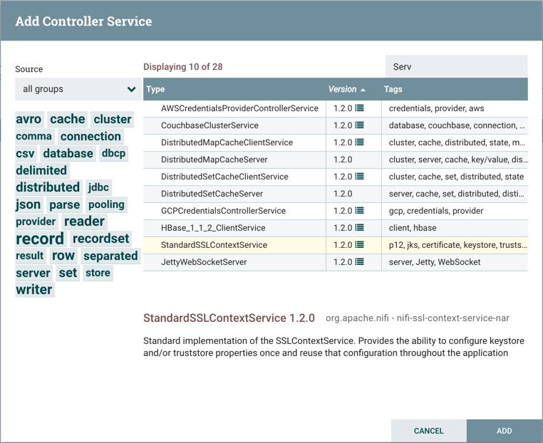Click version list icon for JettyWebSocketServer
The image size is (543, 443).
click(x=360, y=262)
